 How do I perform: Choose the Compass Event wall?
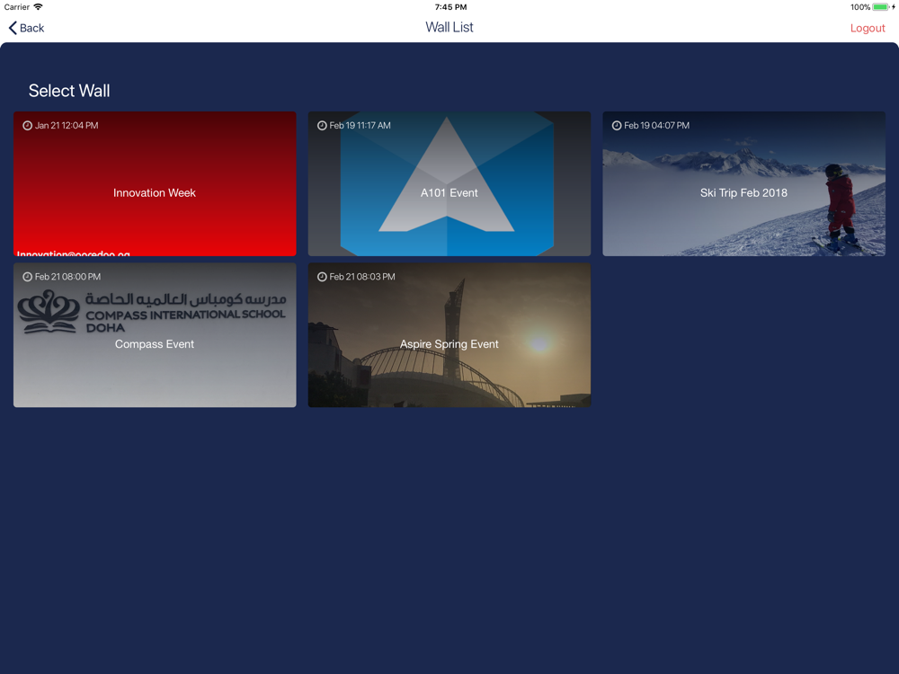[155, 334]
